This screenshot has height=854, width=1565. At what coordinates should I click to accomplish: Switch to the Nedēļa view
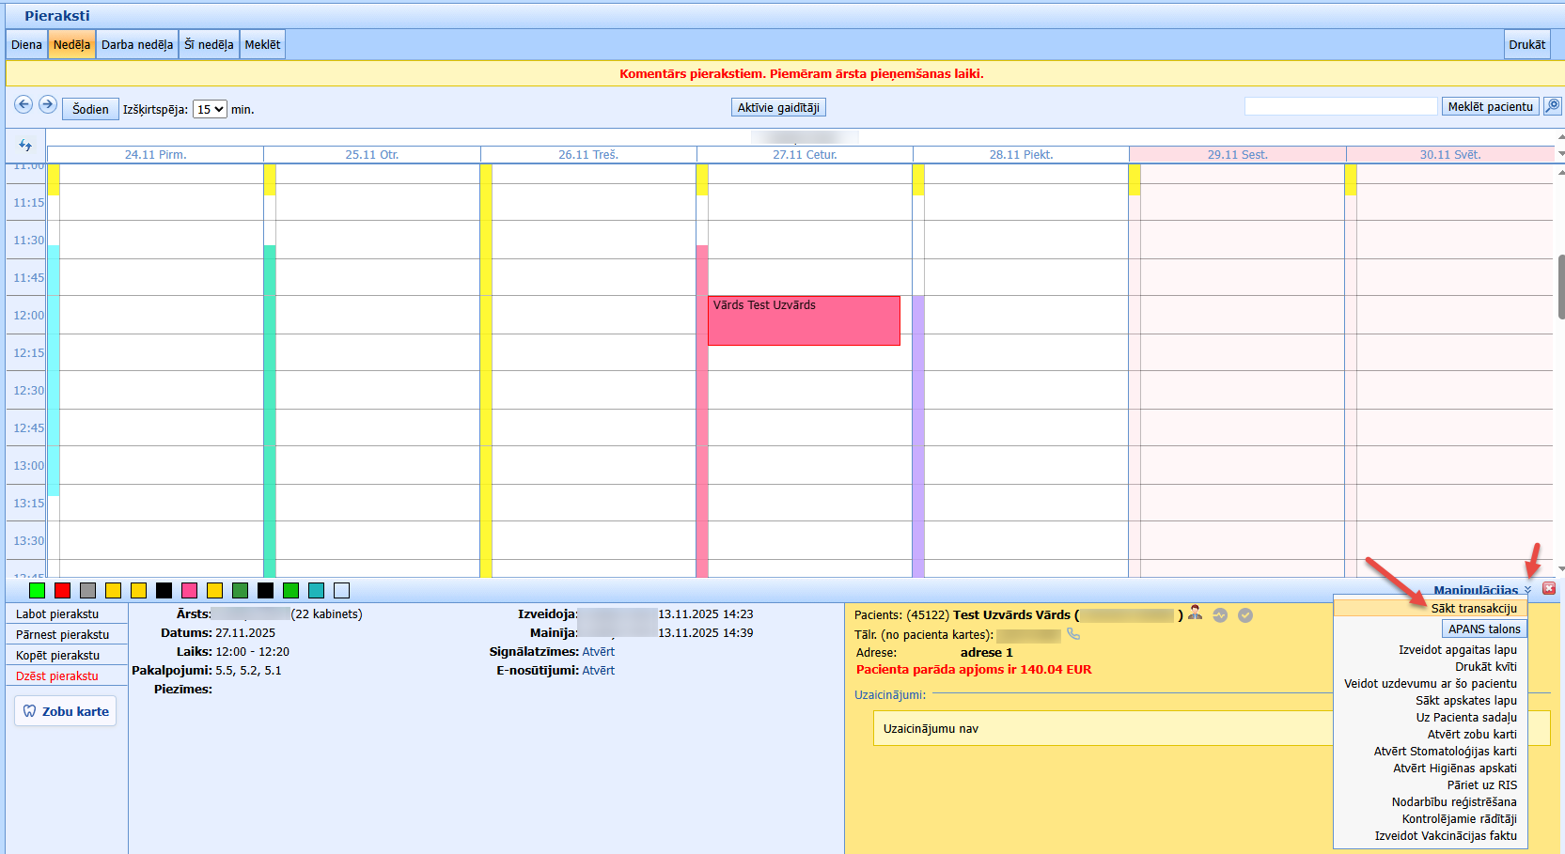click(x=71, y=44)
